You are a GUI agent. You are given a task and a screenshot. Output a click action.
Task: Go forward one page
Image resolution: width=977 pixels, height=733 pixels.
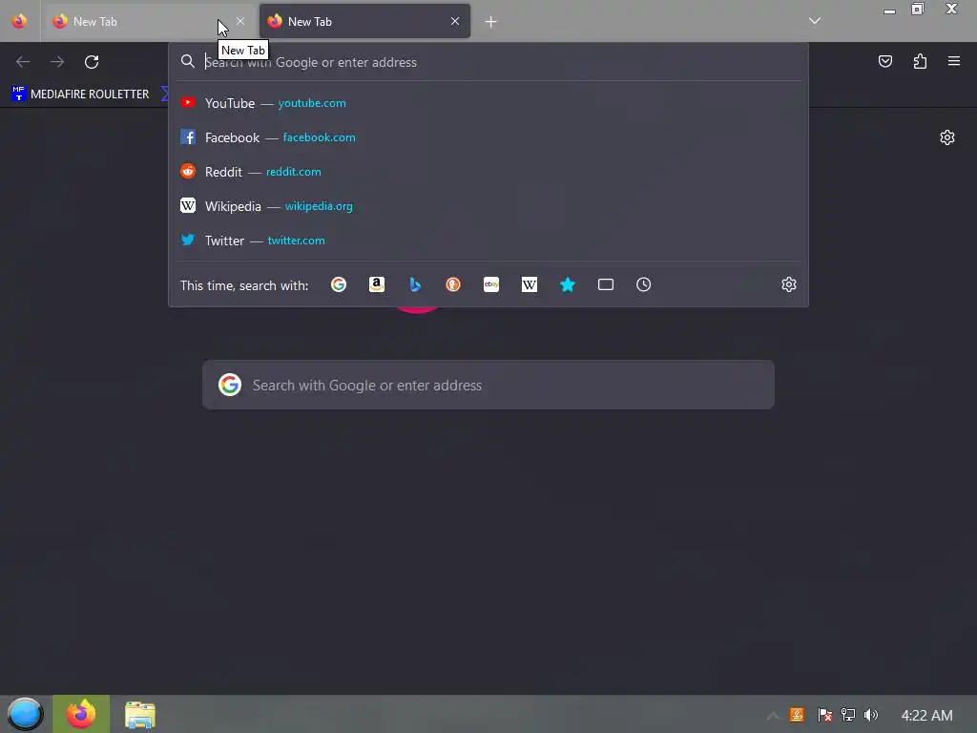pyautogui.click(x=57, y=62)
